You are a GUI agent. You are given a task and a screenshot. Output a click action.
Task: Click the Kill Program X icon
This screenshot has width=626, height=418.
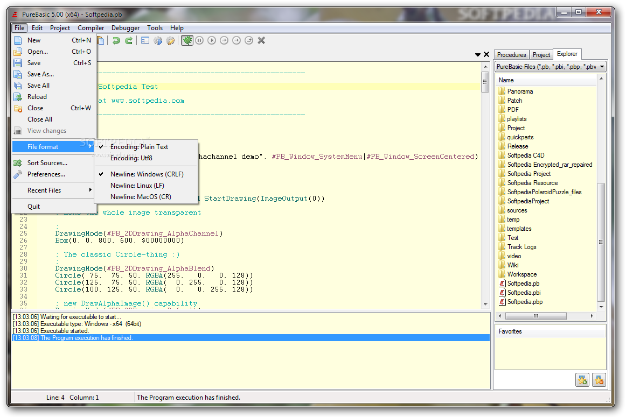(261, 40)
